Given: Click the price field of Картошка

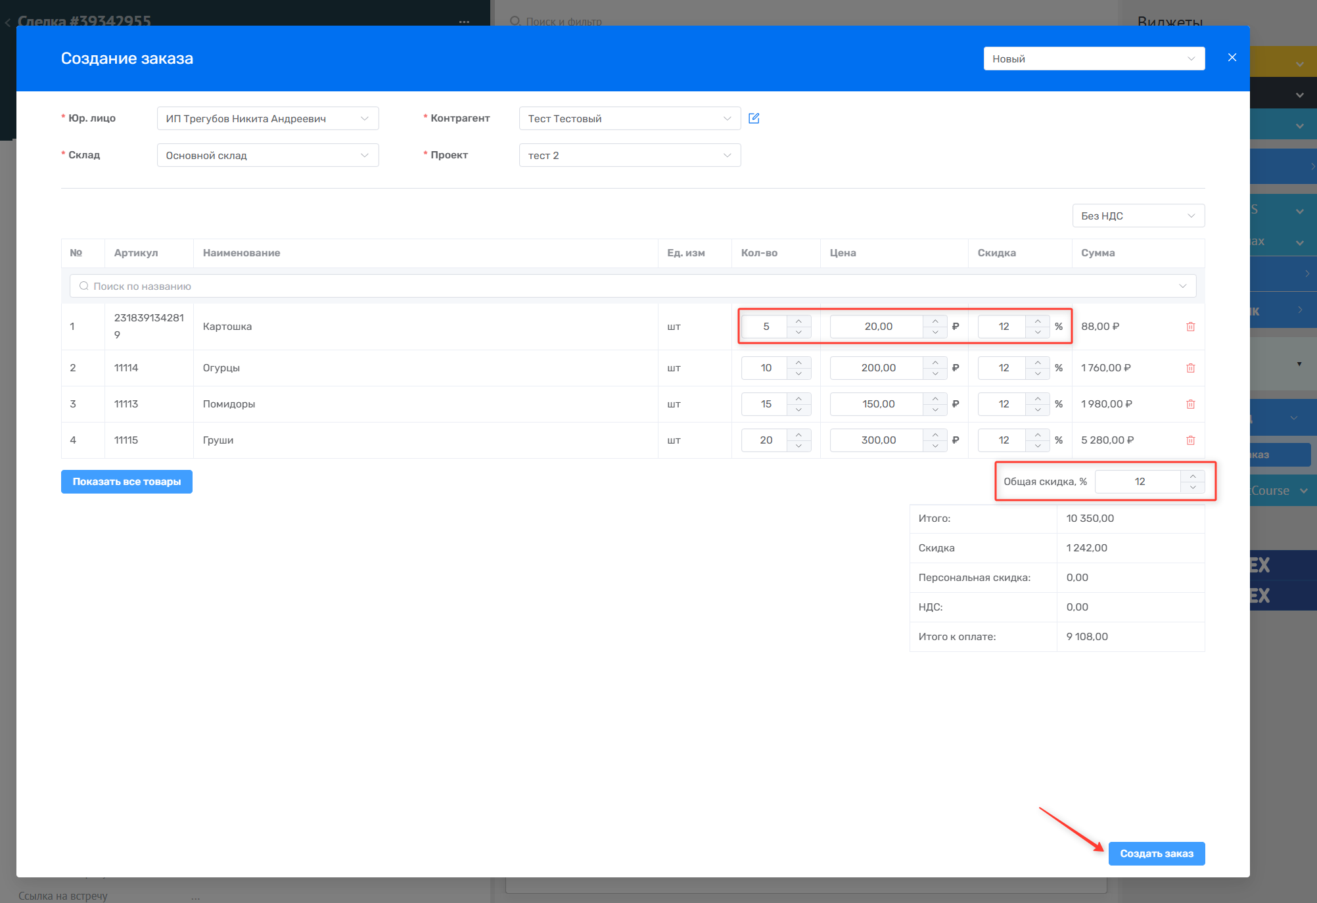Looking at the screenshot, I should (877, 327).
